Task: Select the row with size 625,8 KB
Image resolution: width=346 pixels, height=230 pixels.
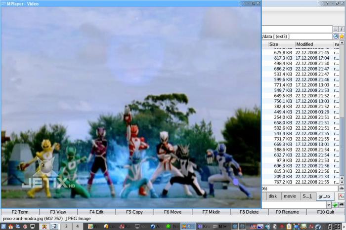Action: coord(301,53)
